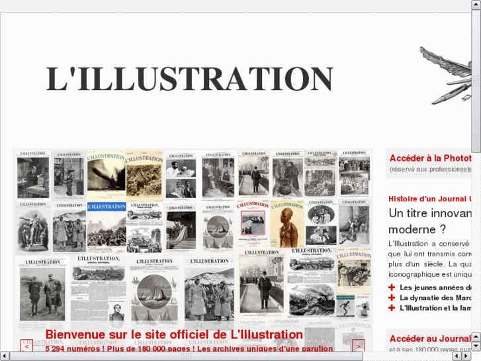Viewport: 481px width, 361px height.
Task: Click the previous slide arrow '<' button
Action: [26, 346]
